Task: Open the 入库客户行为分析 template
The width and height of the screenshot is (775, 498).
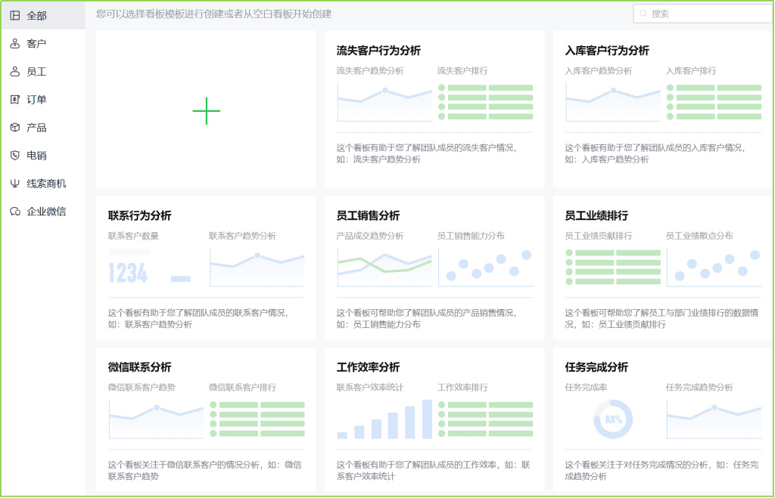Action: pyautogui.click(x=663, y=109)
